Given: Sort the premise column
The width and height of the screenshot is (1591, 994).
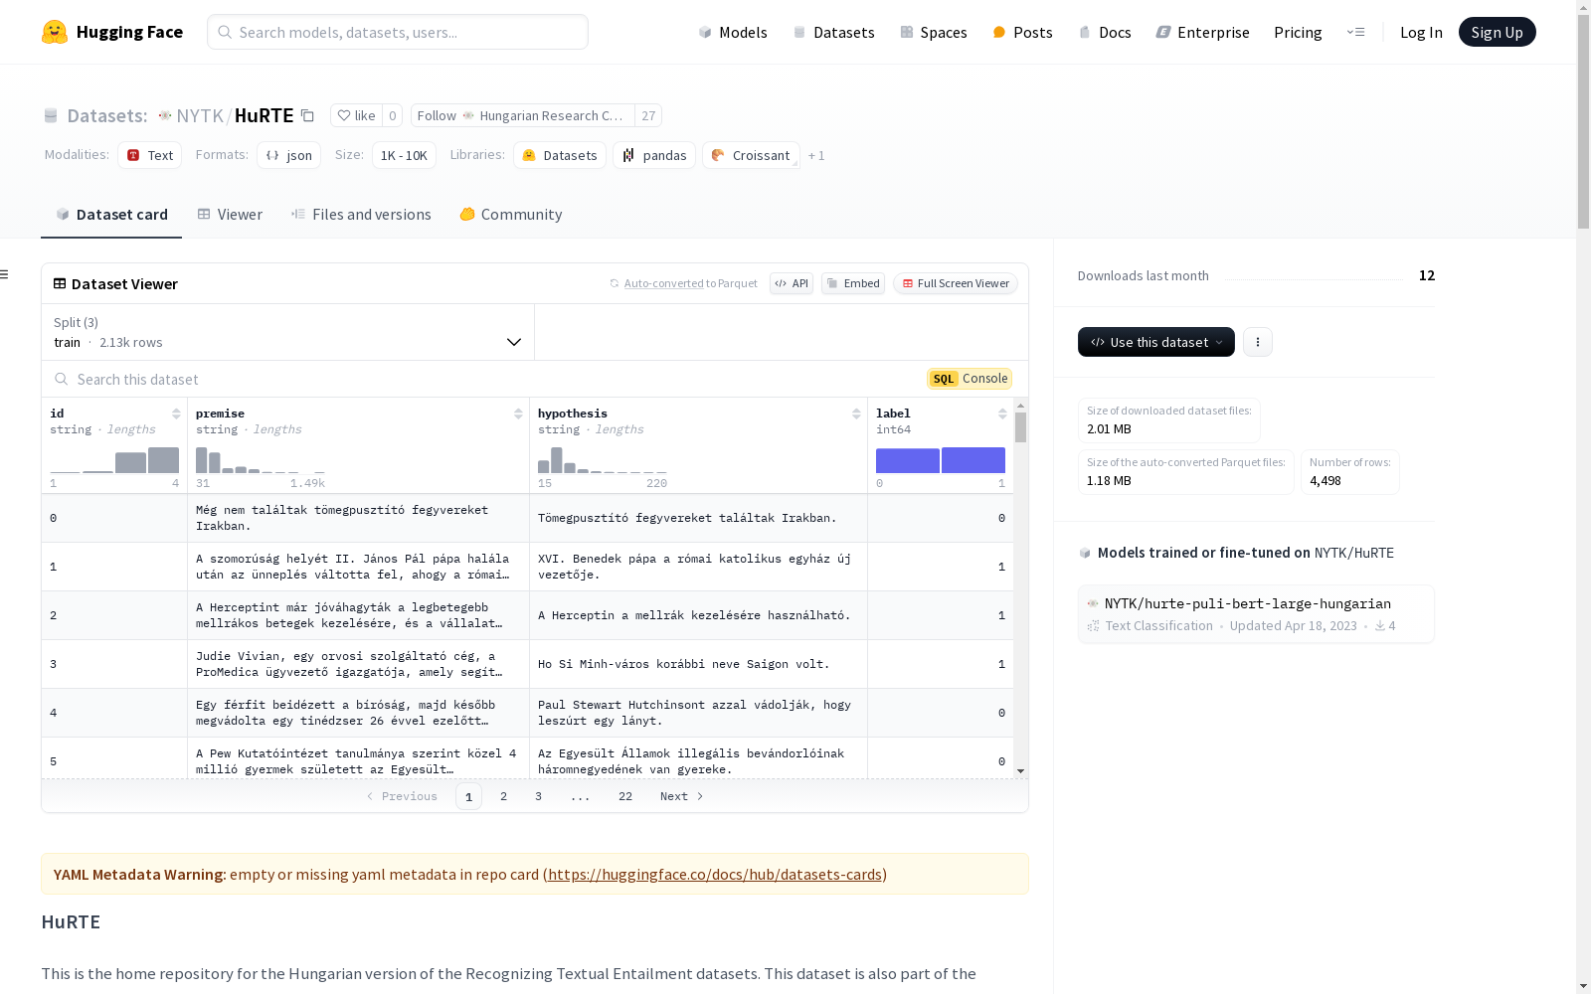Looking at the screenshot, I should pos(518,414).
